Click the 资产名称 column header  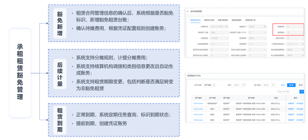tap(212, 98)
